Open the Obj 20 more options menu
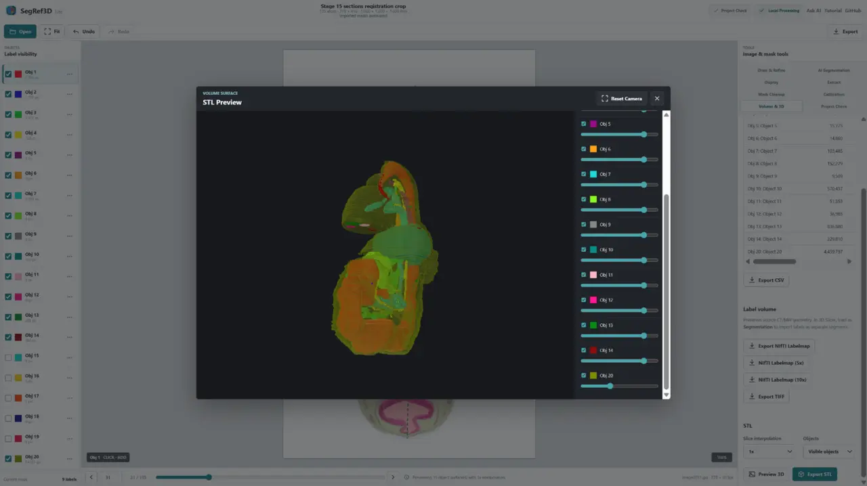Viewport: 867px width, 486px height. pyautogui.click(x=70, y=460)
